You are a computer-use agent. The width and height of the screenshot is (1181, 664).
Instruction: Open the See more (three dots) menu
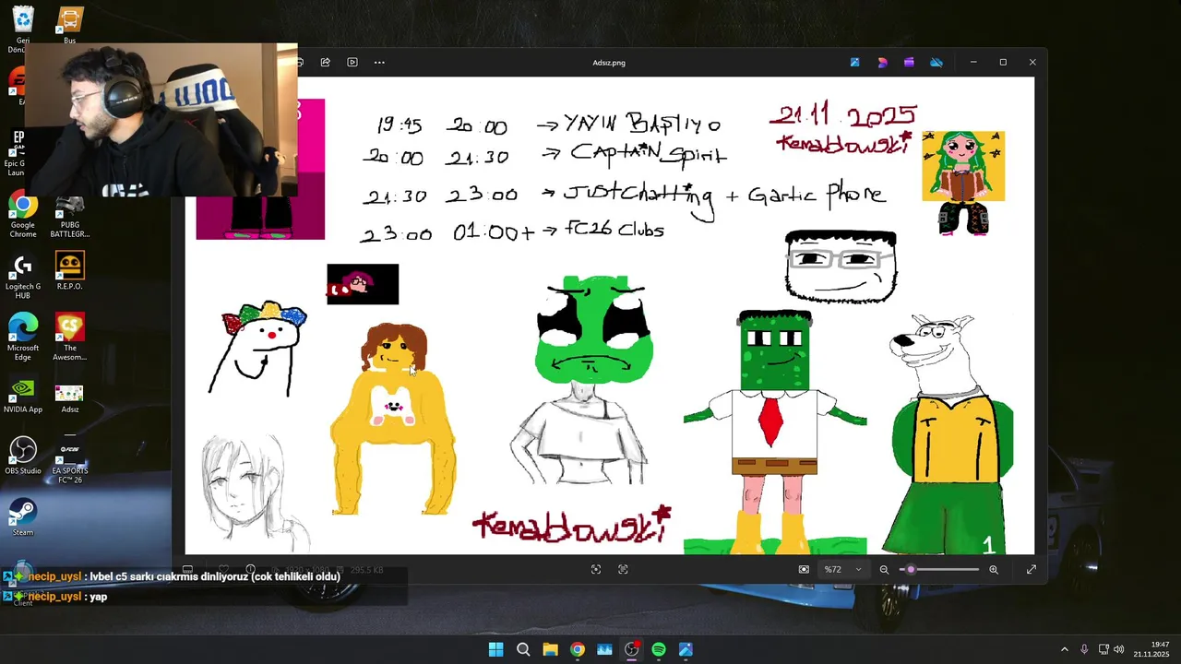(379, 63)
